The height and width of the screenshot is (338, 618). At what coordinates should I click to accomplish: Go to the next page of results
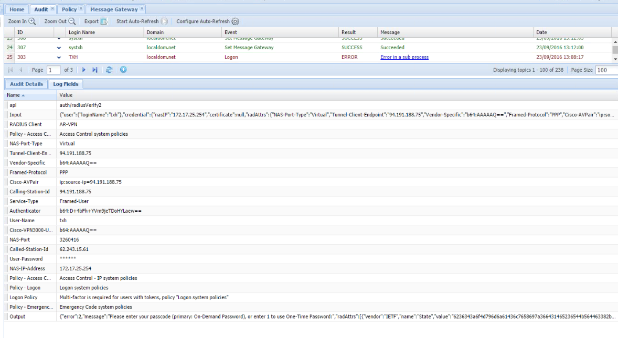point(84,70)
